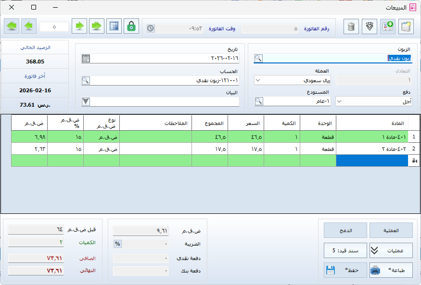Jump to the last invoice double-arrow
This screenshot has height=285, width=421.
(x=97, y=26)
